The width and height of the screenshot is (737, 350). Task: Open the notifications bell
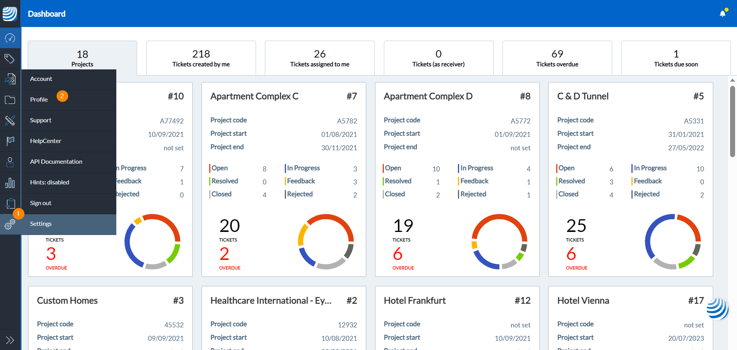(x=722, y=14)
